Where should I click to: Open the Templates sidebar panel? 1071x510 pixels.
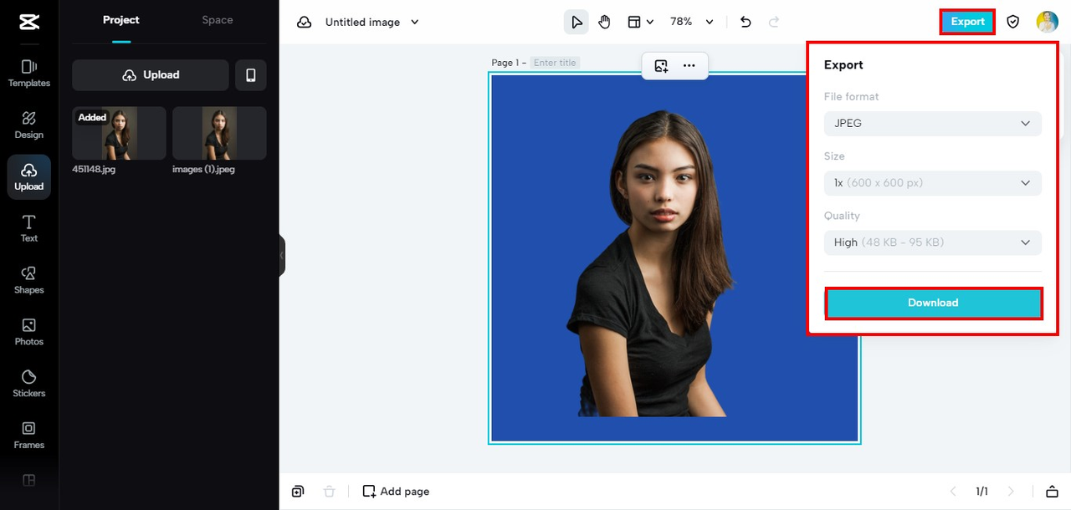tap(29, 74)
